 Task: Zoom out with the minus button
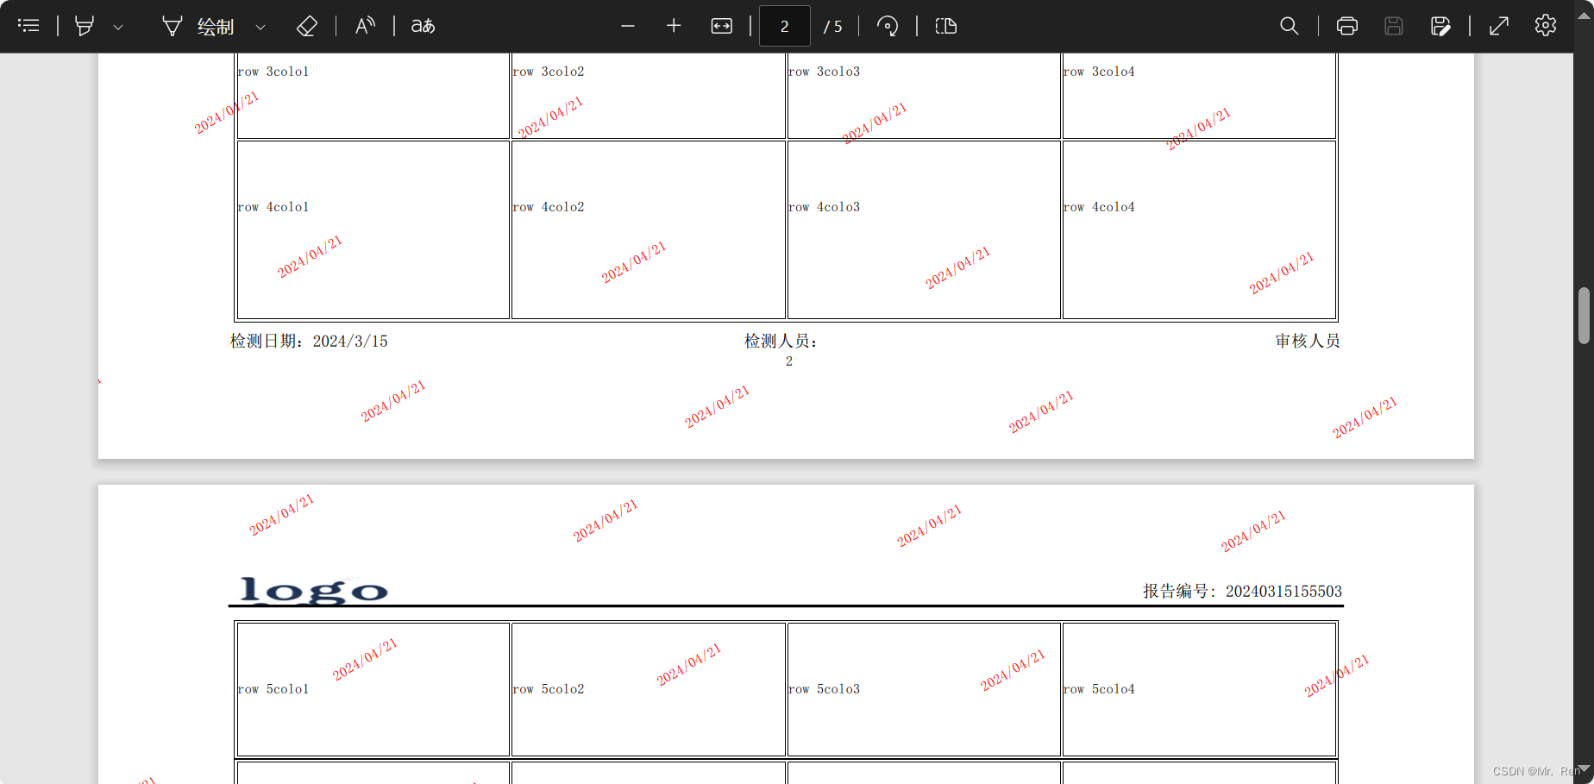[x=628, y=26]
